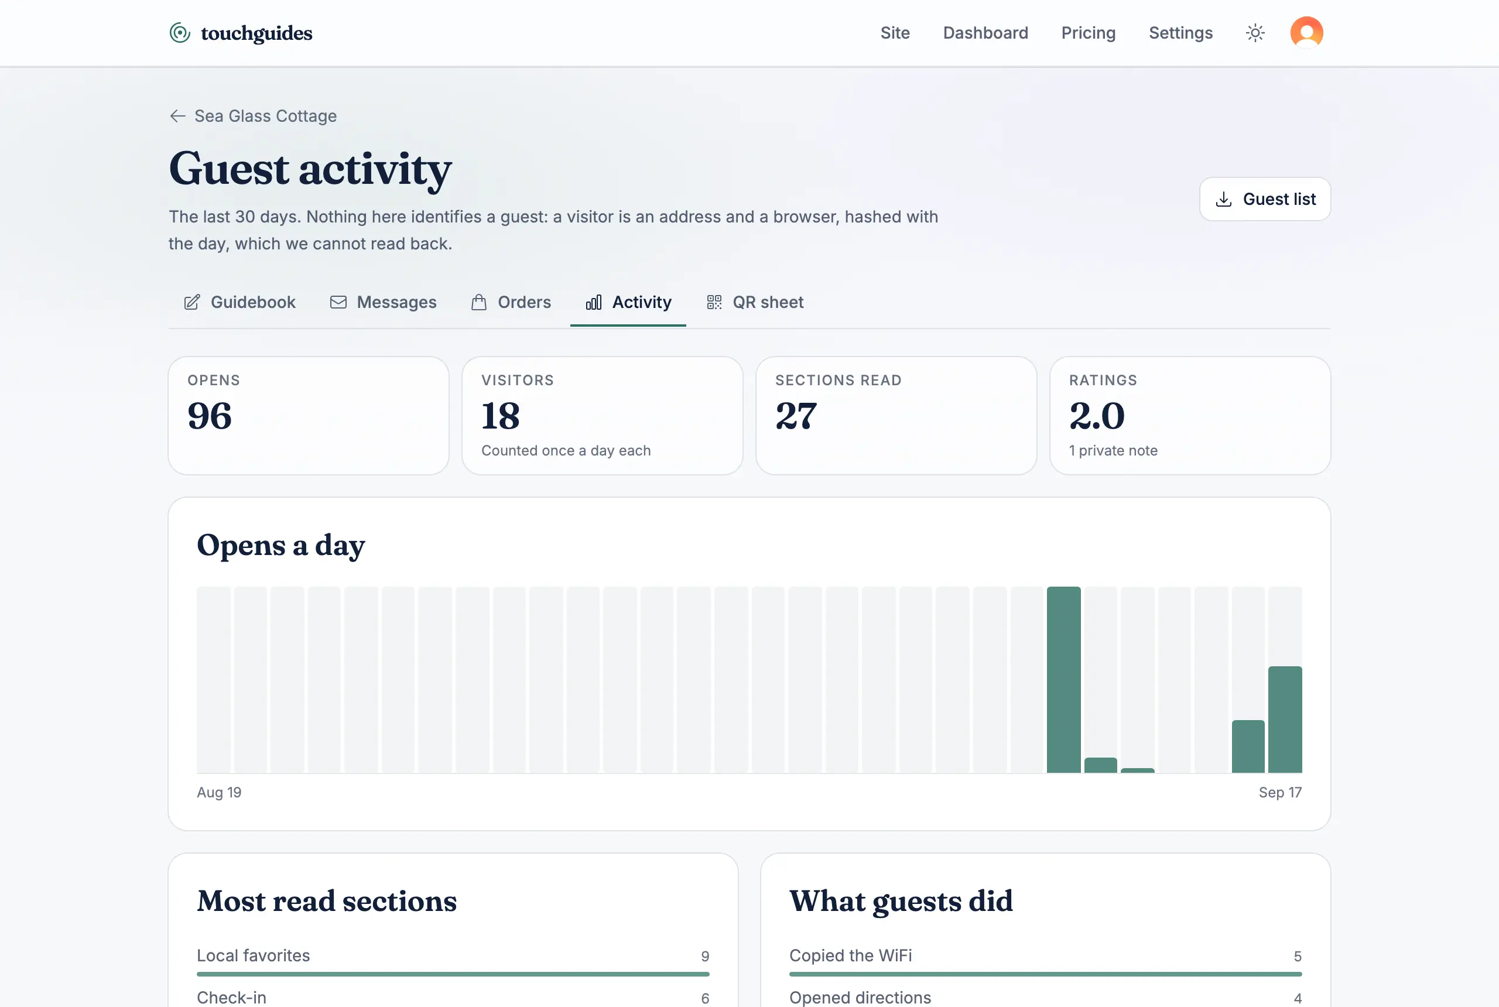Click the touchguides brand name
The height and width of the screenshot is (1007, 1499).
coord(256,33)
